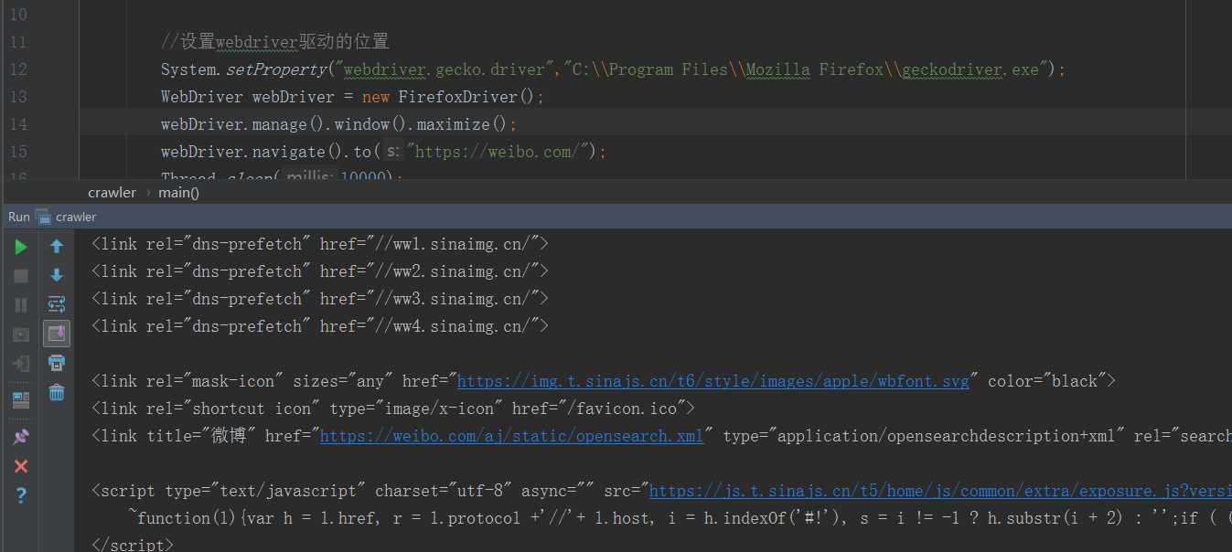Screen dimensions: 1232x552
Task: Click main() in the editor breadcrumb
Action: pyautogui.click(x=178, y=192)
